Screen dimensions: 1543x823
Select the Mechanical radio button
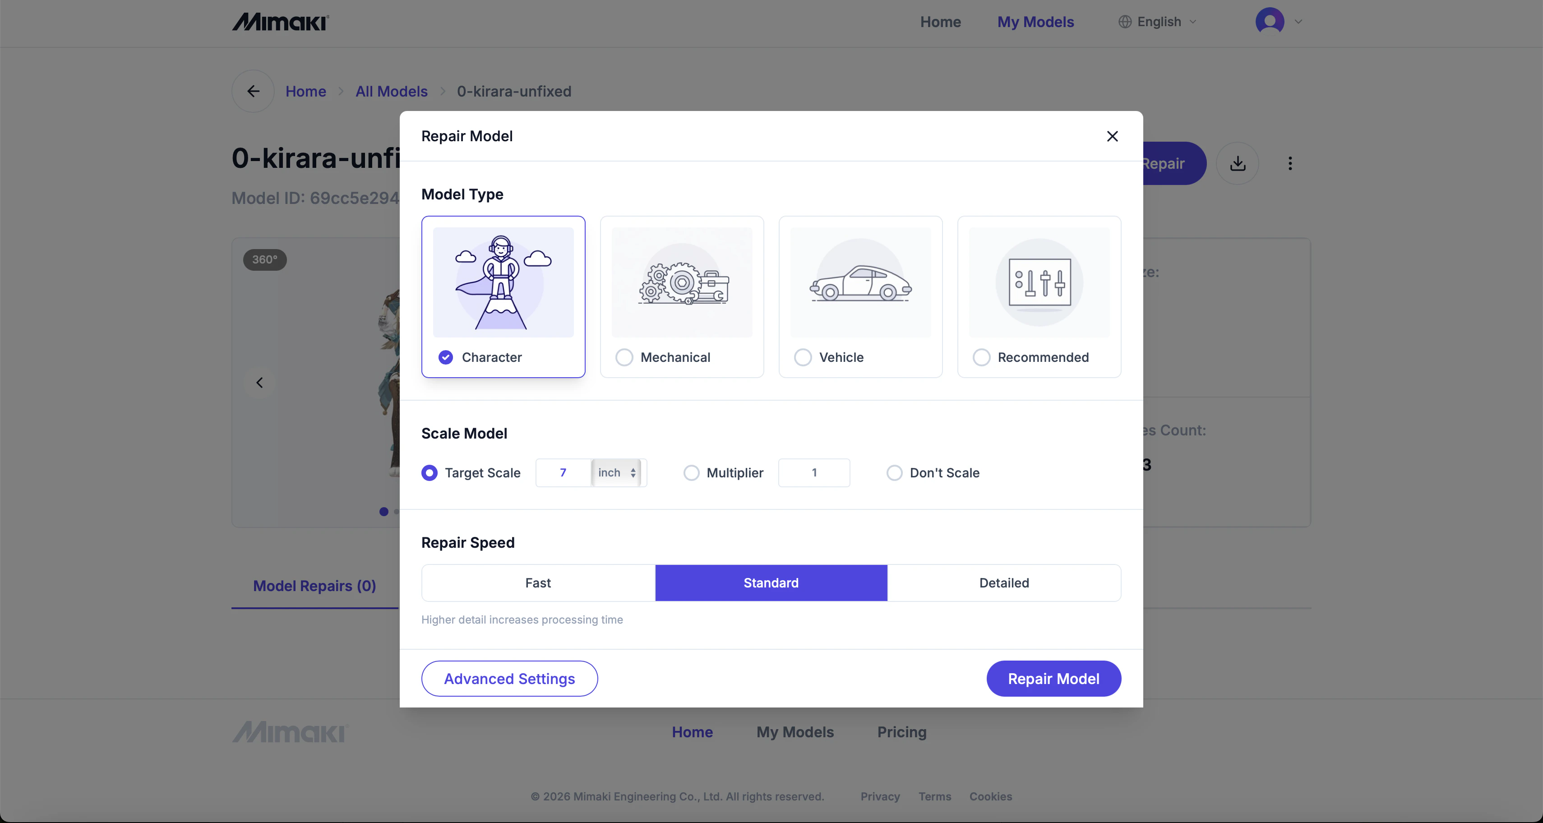point(624,358)
